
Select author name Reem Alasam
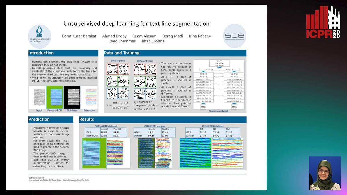coord(144,36)
